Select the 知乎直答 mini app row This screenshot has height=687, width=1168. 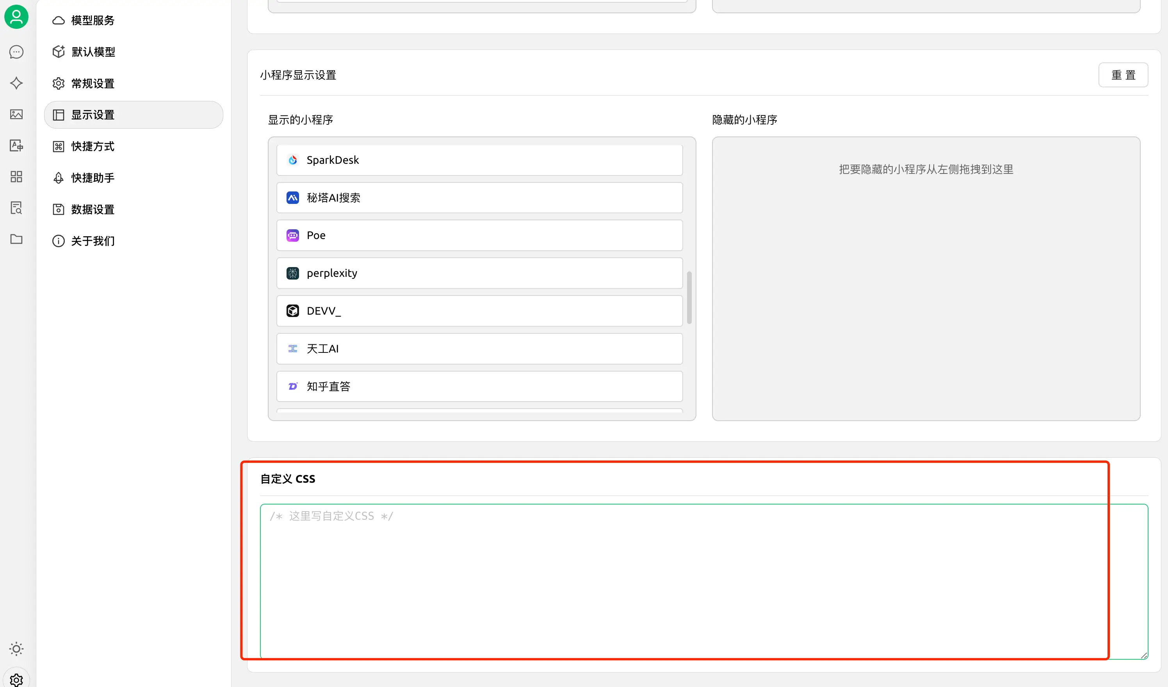tap(479, 386)
